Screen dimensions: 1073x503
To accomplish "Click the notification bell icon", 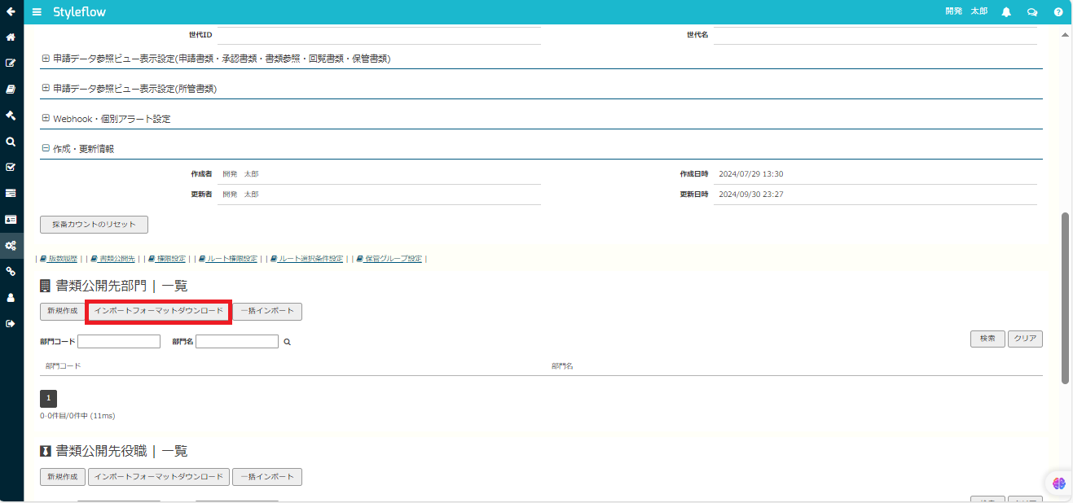I will (1006, 12).
